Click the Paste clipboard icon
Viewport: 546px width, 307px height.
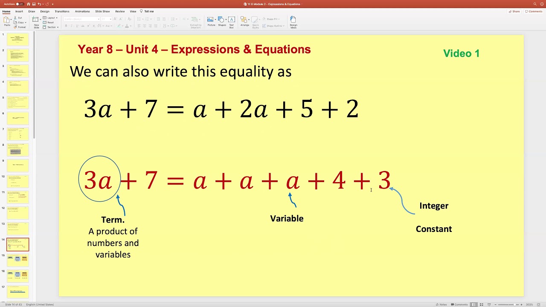click(x=6, y=20)
